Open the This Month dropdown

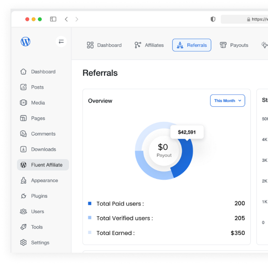(227, 100)
